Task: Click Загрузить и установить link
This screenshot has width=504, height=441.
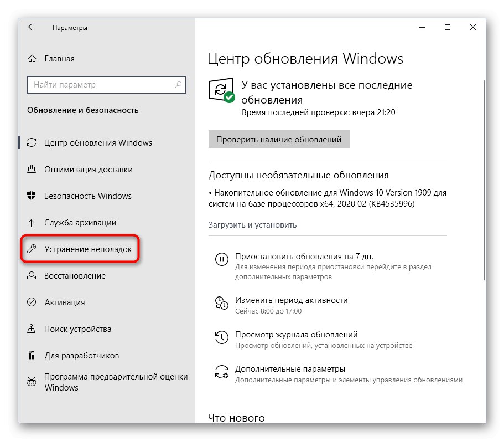Action: (x=252, y=225)
